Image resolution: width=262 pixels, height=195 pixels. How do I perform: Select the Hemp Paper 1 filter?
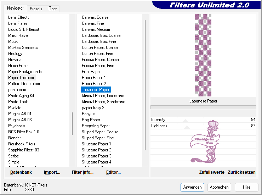click(x=94, y=78)
